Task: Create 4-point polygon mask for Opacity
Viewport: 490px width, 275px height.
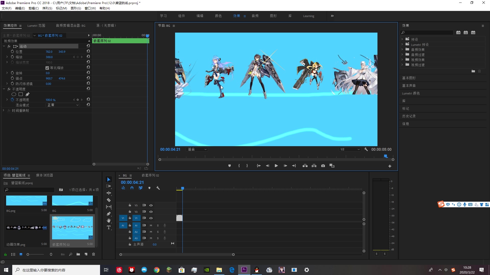Action: coord(21,94)
